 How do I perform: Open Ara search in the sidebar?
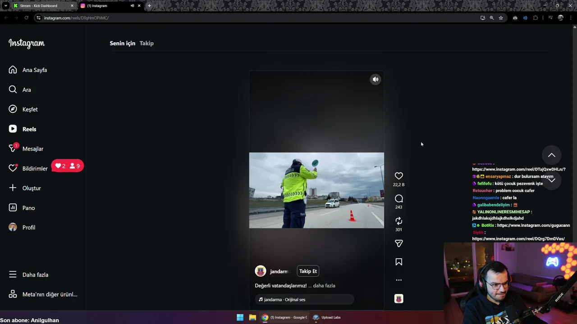point(20,90)
